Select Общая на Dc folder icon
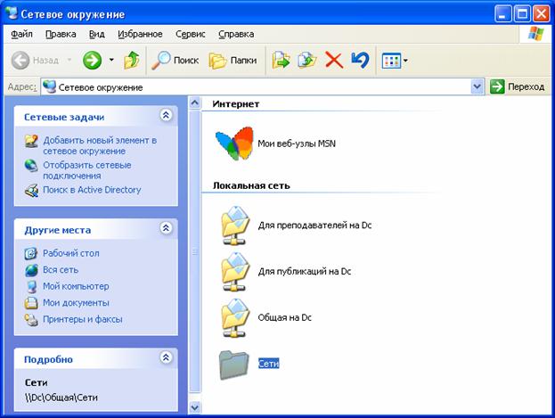The width and height of the screenshot is (555, 418). pos(235,318)
